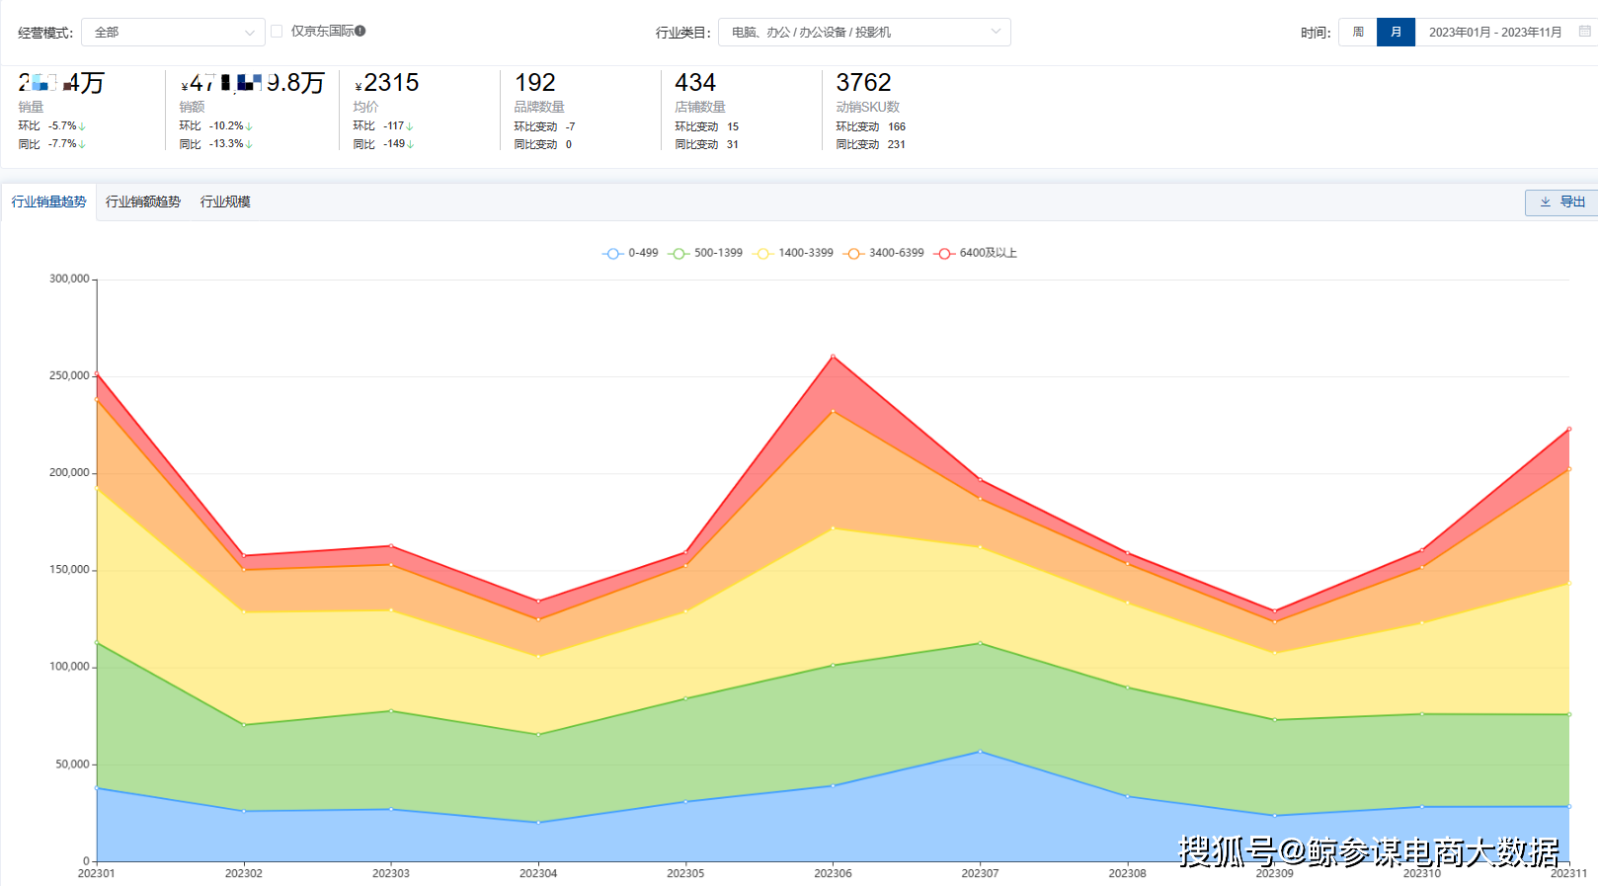Toggle the 6400及以上 legend series
The width and height of the screenshot is (1598, 886).
(976, 253)
